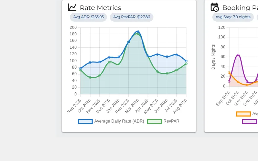Click the RevPAR data point for Aug 2026
258x161 pixels.
(186, 64)
